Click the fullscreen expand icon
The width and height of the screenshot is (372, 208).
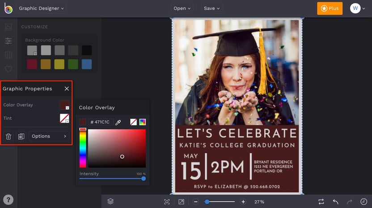point(181,202)
